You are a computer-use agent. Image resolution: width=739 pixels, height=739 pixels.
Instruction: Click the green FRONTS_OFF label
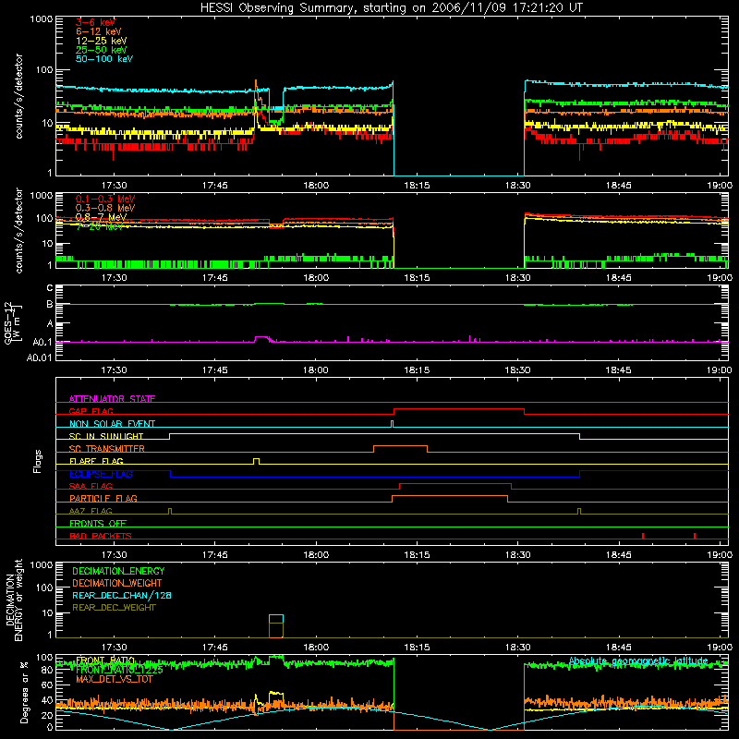pyautogui.click(x=98, y=524)
